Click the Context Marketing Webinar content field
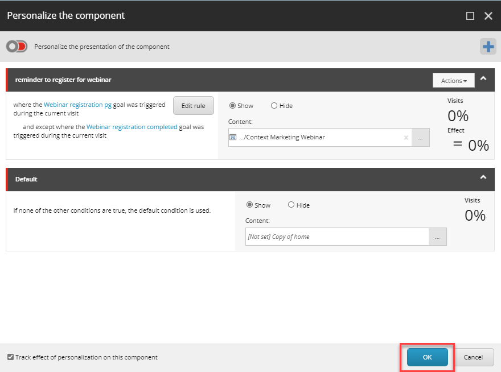Viewport: 501px width, 372px height. [x=320, y=137]
